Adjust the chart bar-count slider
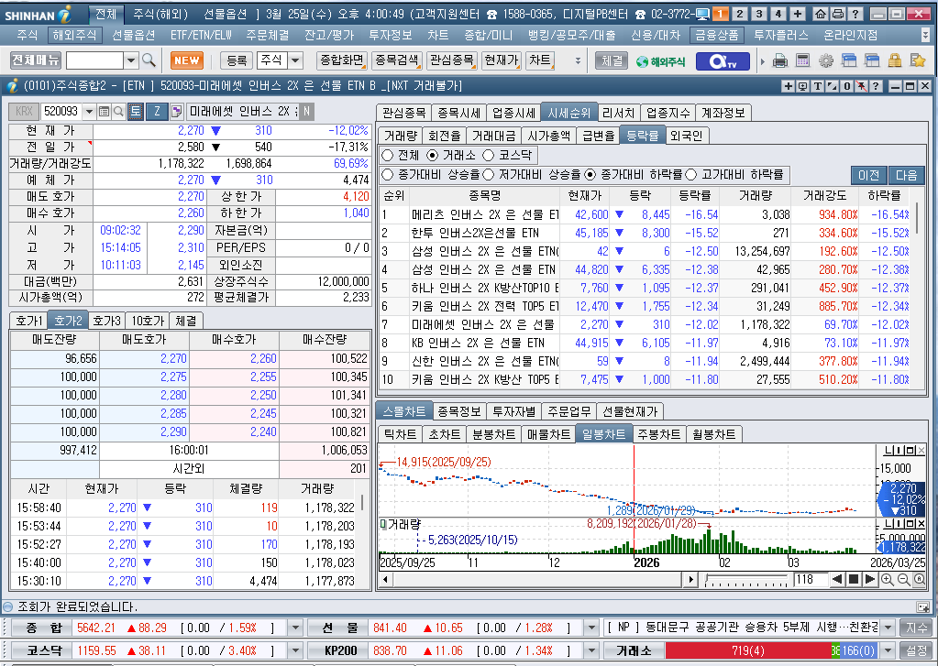Viewport: 938px width, 666px height. coord(746,579)
